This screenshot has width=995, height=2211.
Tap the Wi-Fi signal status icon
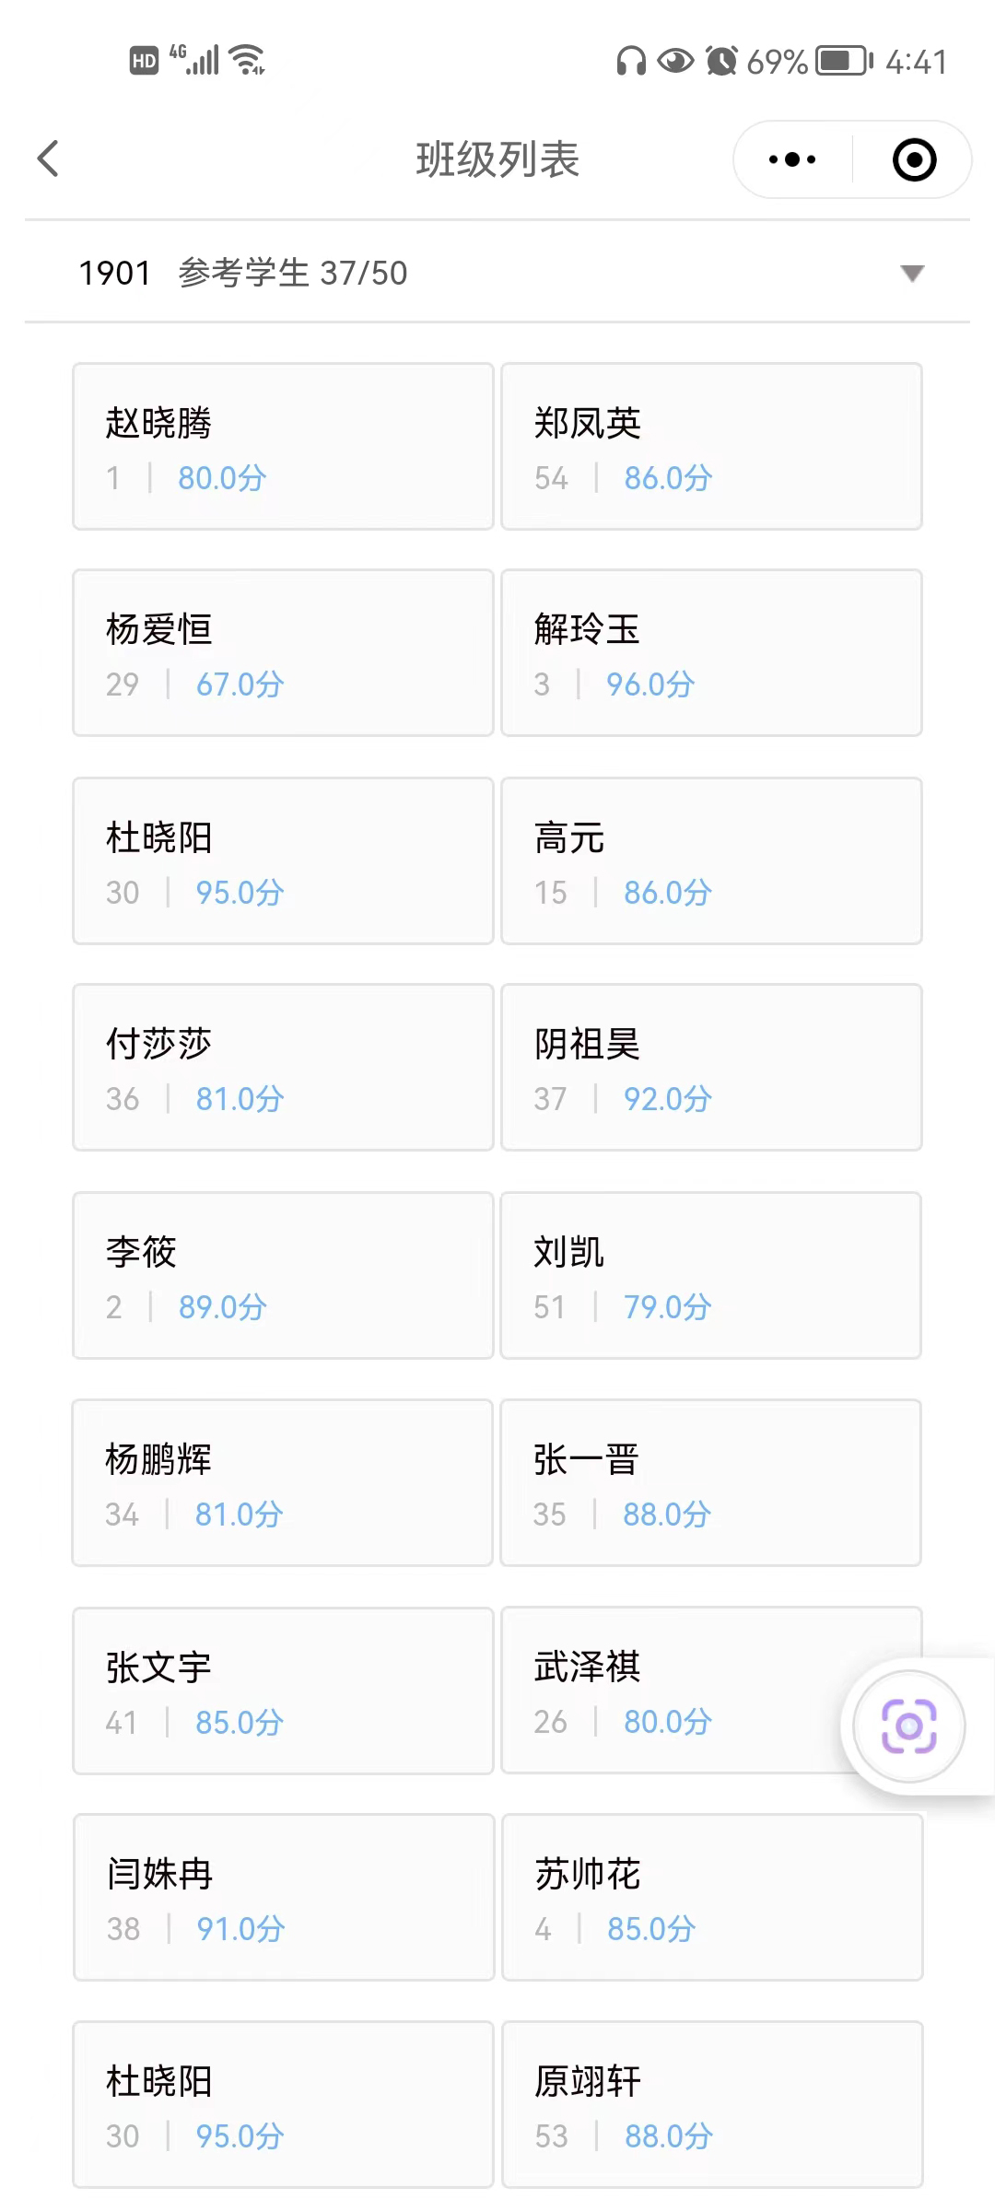pyautogui.click(x=247, y=60)
